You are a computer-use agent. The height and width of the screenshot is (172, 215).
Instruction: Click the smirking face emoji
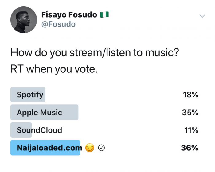point(90,148)
